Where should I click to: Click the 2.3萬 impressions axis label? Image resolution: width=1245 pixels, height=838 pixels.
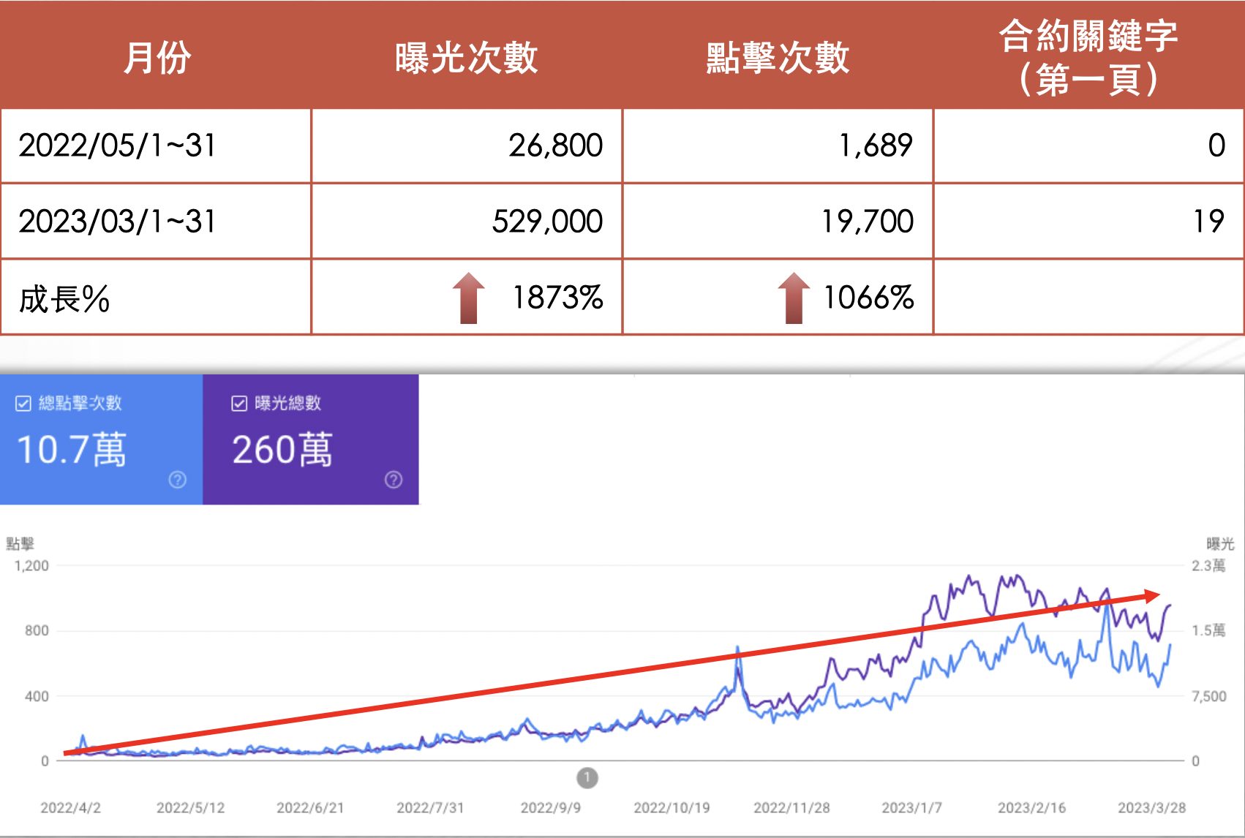click(x=1208, y=565)
